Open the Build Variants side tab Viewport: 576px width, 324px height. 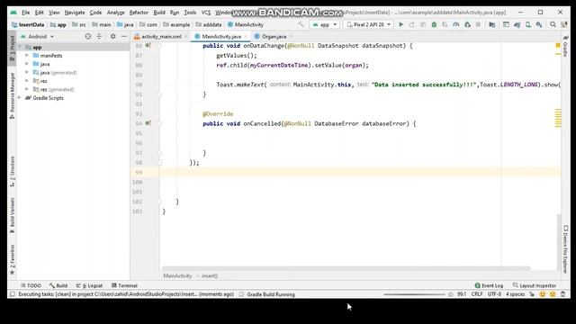click(x=12, y=215)
